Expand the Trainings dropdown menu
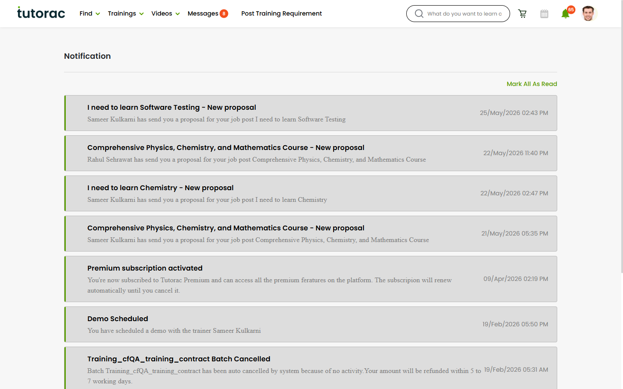 126,13
